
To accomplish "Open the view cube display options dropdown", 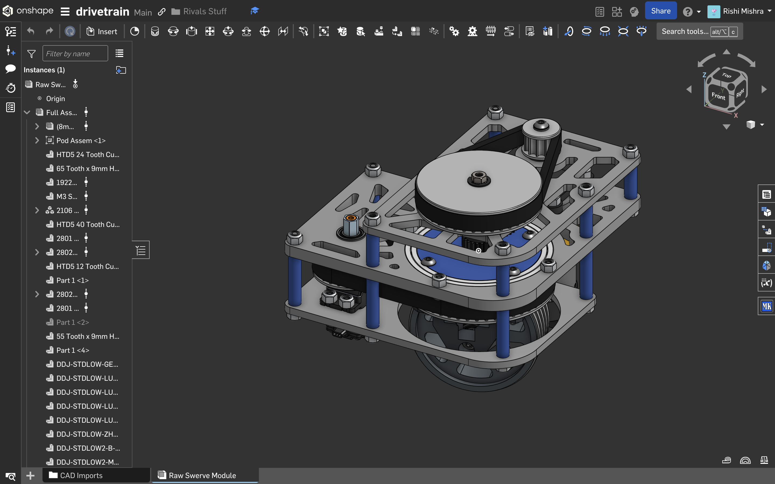I will (x=762, y=124).
